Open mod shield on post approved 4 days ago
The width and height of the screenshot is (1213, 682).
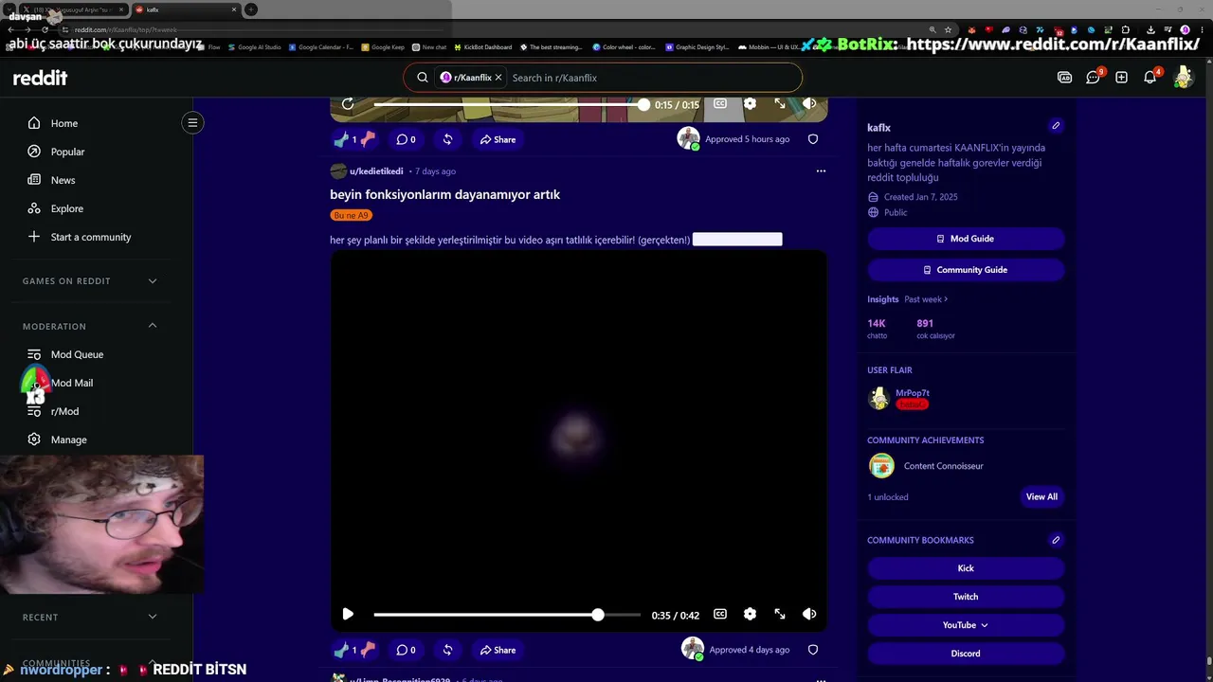pyautogui.click(x=812, y=650)
